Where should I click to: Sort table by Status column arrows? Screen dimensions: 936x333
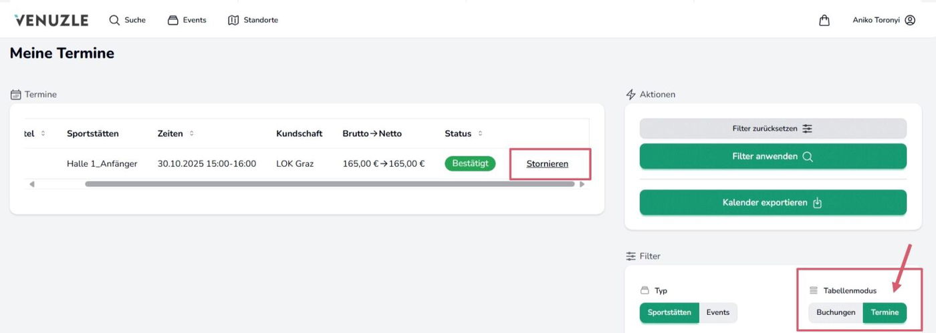pyautogui.click(x=480, y=133)
